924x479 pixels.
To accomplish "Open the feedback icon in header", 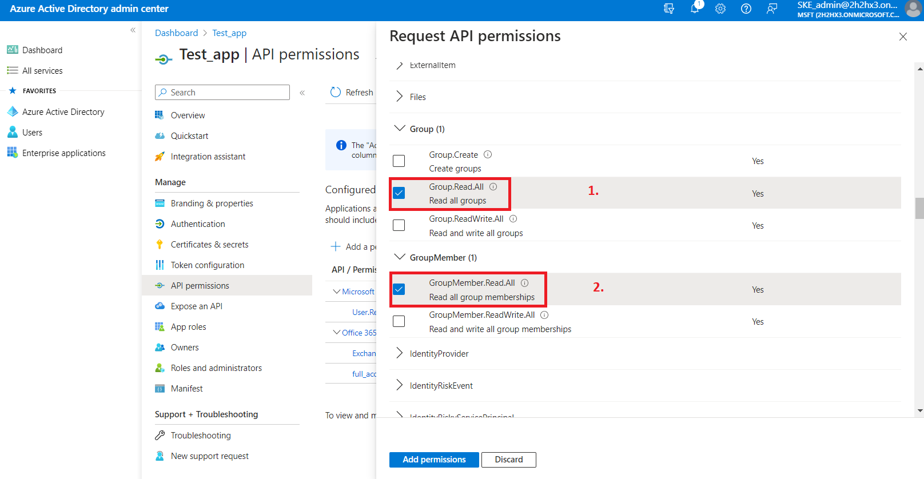I will pos(772,9).
